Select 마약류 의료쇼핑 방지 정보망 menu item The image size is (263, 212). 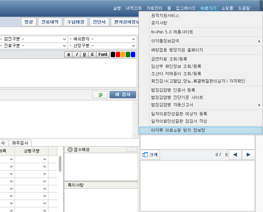point(200,130)
